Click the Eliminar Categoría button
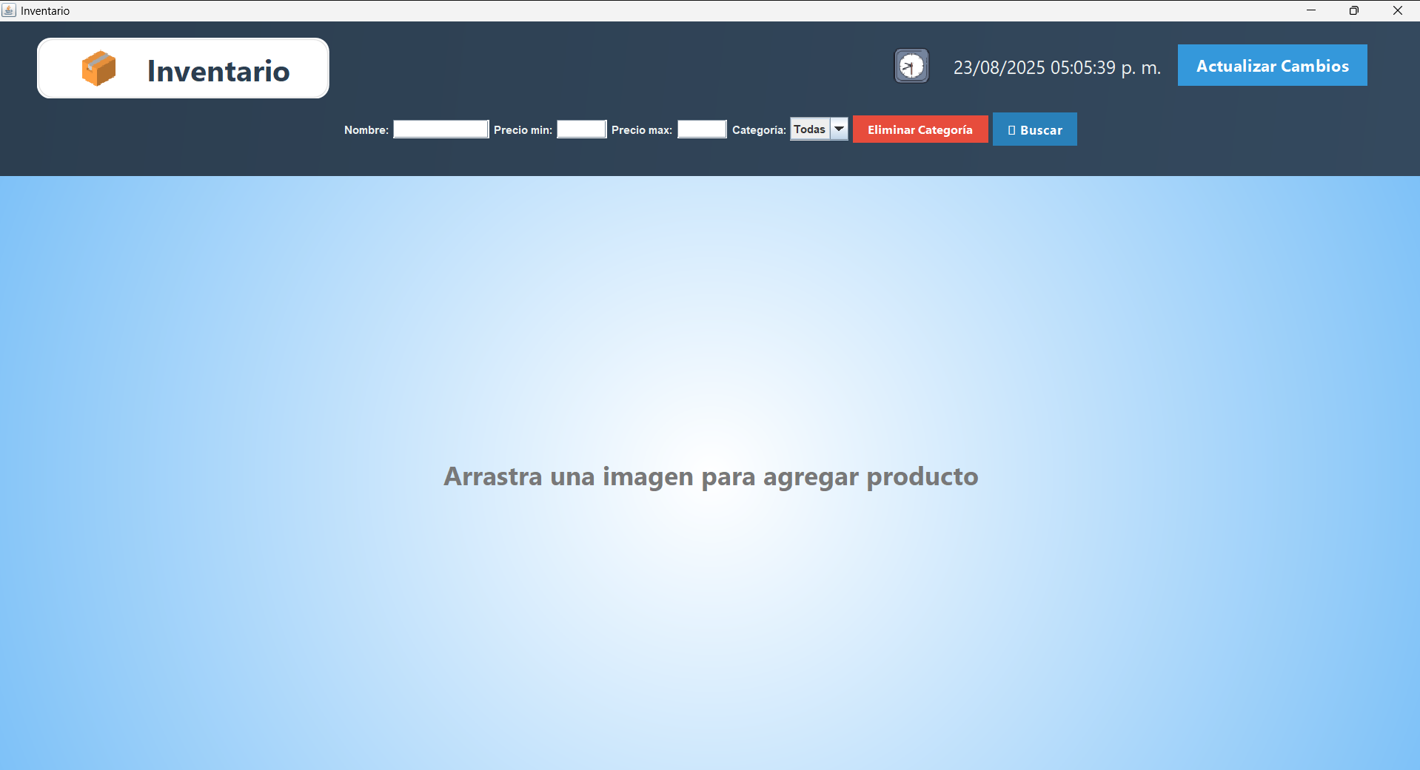The image size is (1420, 770). (920, 129)
